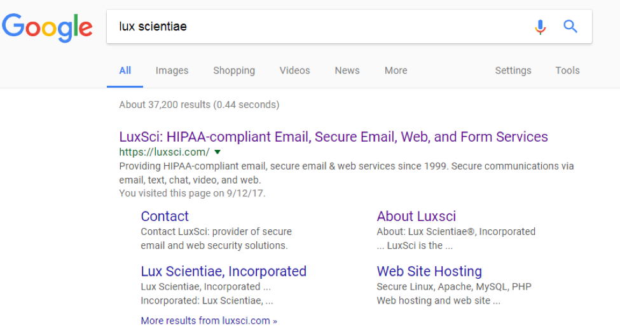Expand the green arrow beside luxsci.com URL
This screenshot has width=620, height=336.
(217, 152)
